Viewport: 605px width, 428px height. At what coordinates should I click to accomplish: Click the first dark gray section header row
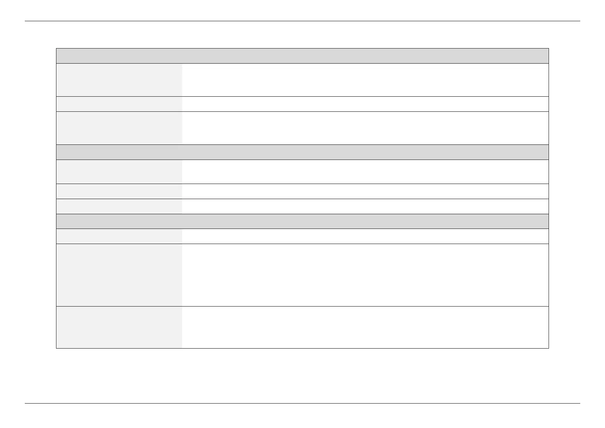(x=302, y=56)
